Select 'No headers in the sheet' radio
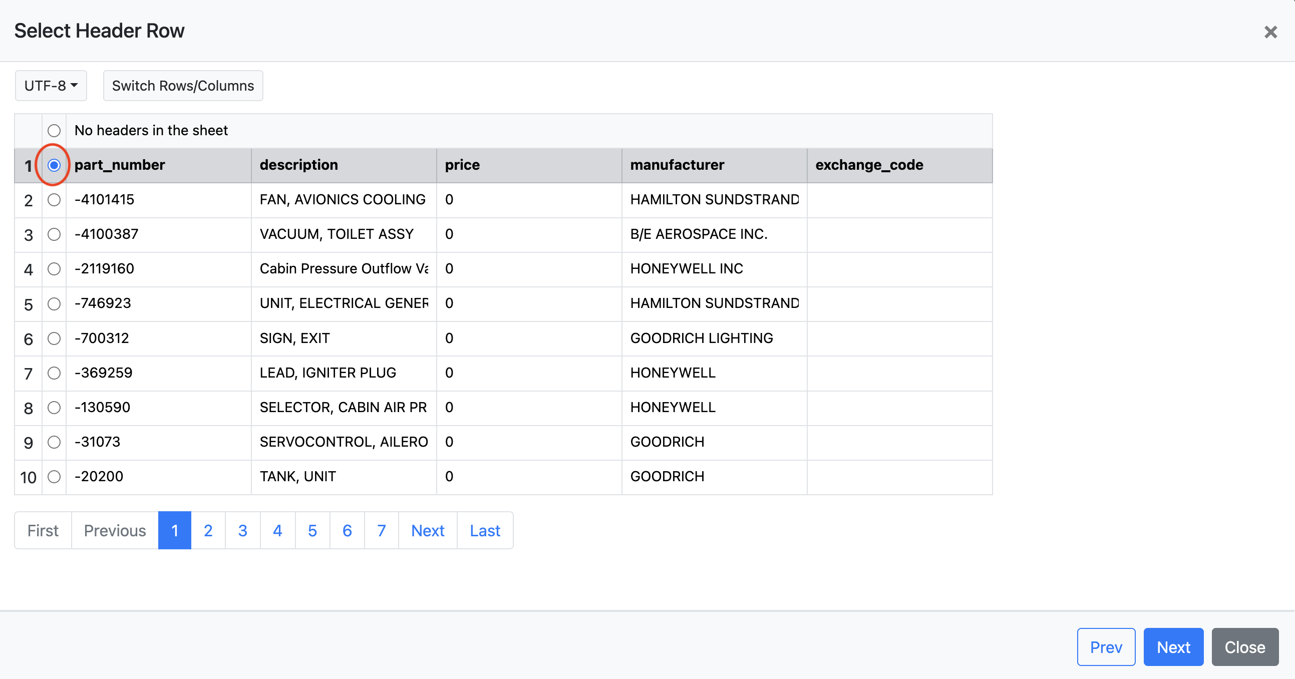 pyautogui.click(x=54, y=131)
